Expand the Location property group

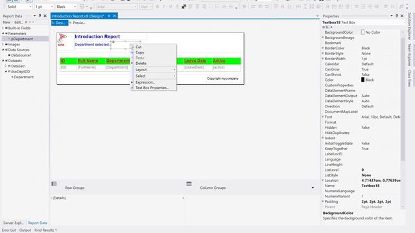point(323,181)
